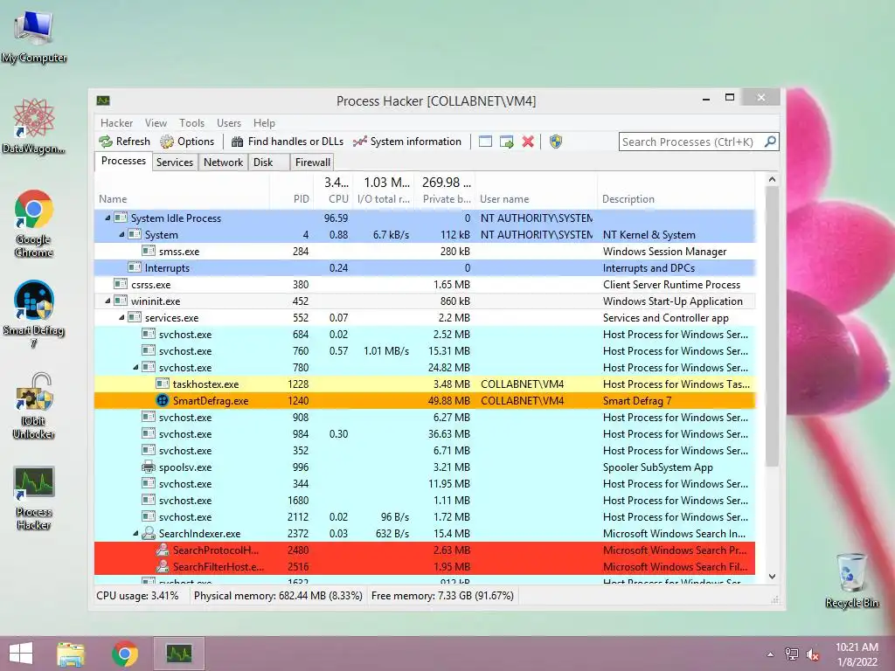Viewport: 895px width, 671px height.
Task: Select the SmartDefrag.exe process icon
Action: pos(163,400)
